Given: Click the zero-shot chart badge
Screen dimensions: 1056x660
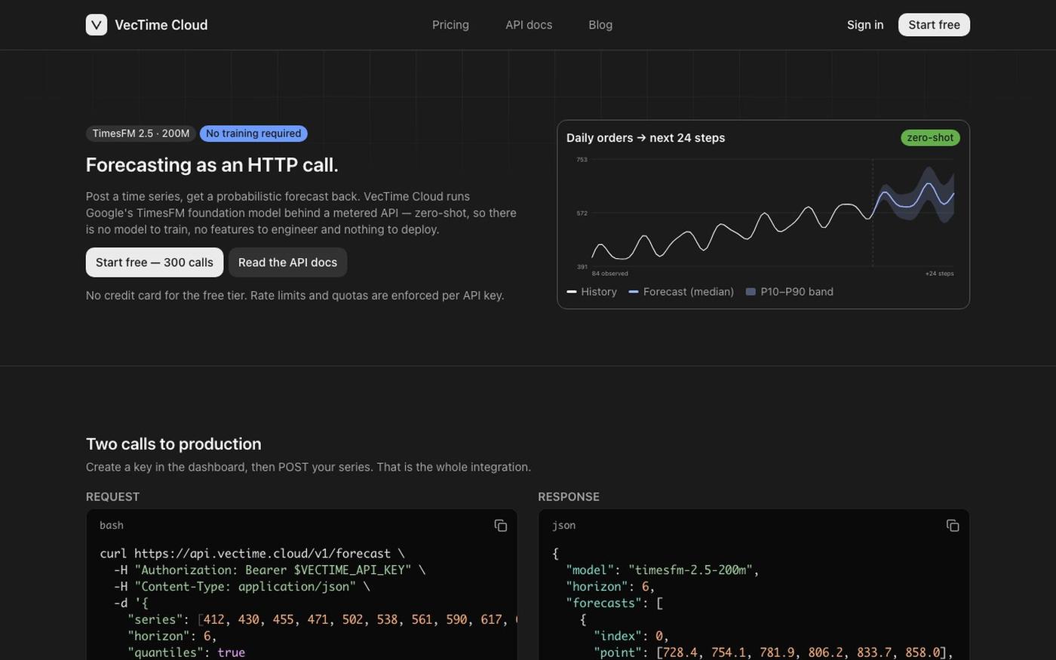Looking at the screenshot, I should [930, 137].
